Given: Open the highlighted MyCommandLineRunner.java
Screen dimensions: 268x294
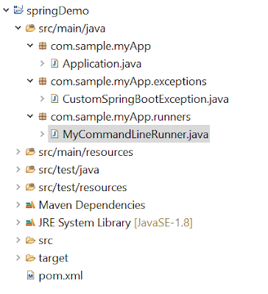Looking at the screenshot, I should pyautogui.click(x=135, y=135).
